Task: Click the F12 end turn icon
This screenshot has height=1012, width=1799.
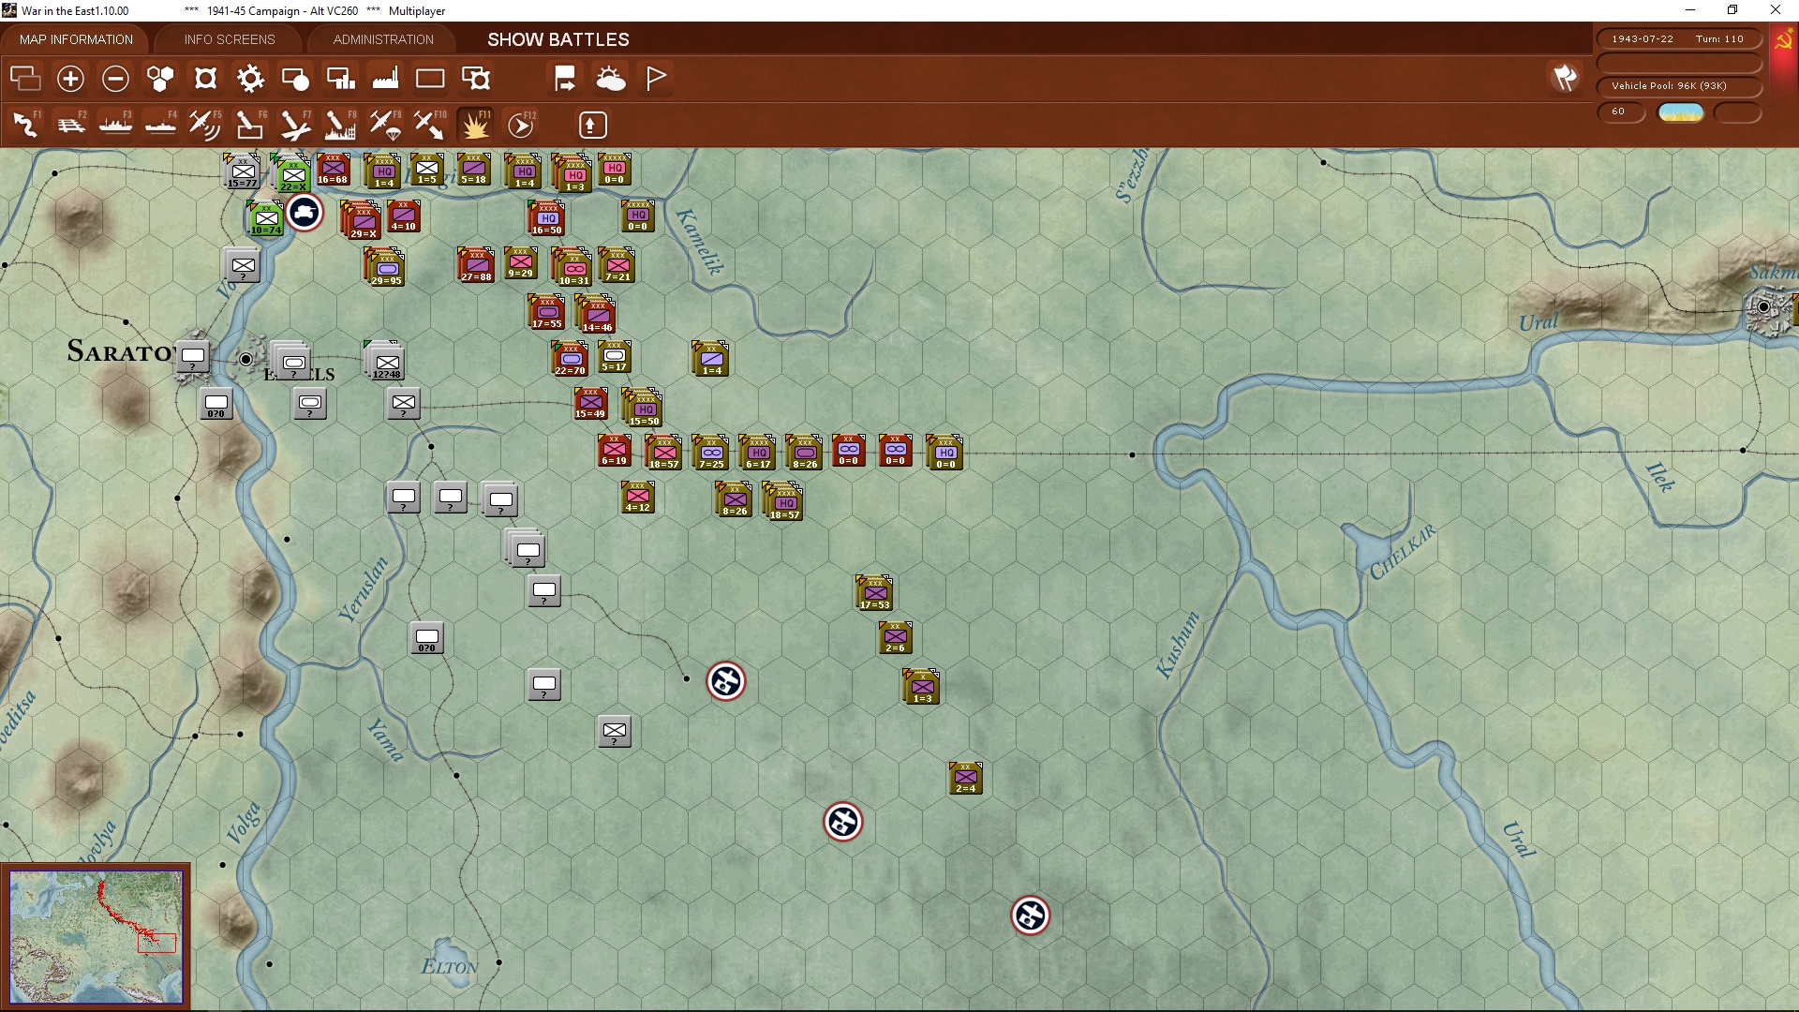Action: [x=521, y=125]
